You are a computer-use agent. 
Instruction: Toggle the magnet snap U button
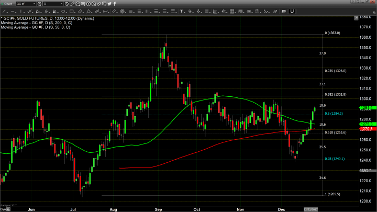(292, 12)
